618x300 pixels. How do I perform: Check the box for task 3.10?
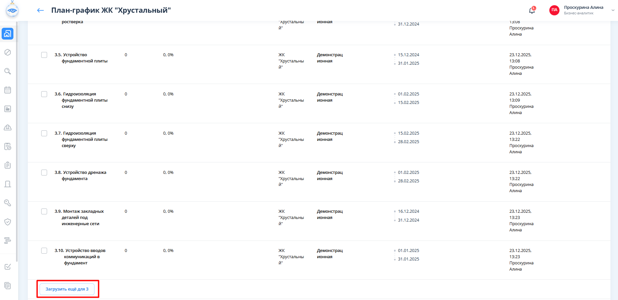point(44,251)
